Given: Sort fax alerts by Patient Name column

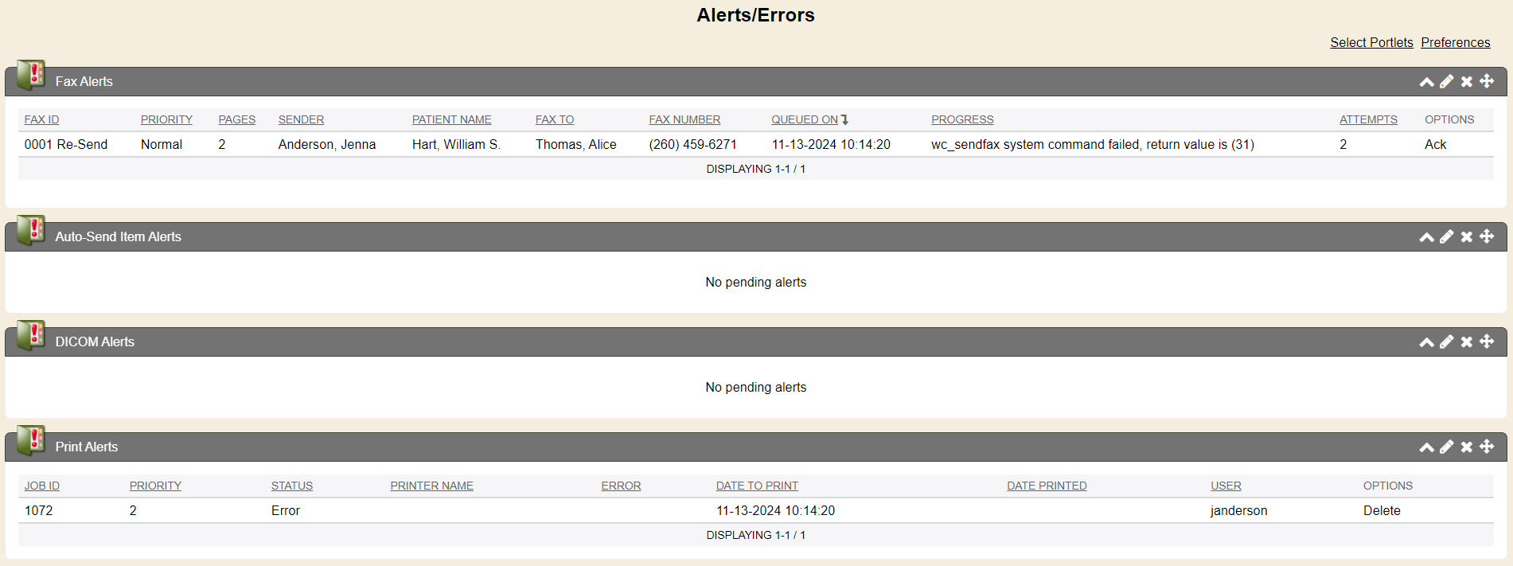Looking at the screenshot, I should point(451,120).
